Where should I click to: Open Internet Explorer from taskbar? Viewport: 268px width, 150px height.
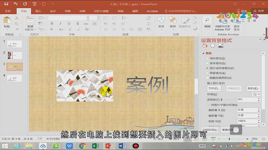16,146
